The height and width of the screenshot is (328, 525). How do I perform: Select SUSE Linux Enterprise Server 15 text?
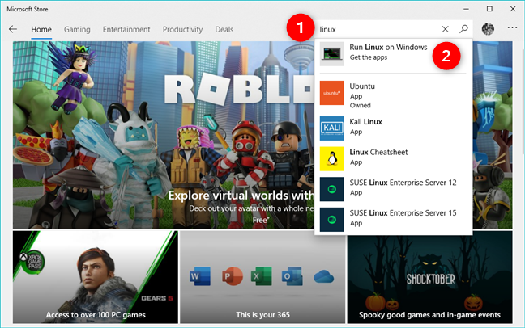(403, 213)
